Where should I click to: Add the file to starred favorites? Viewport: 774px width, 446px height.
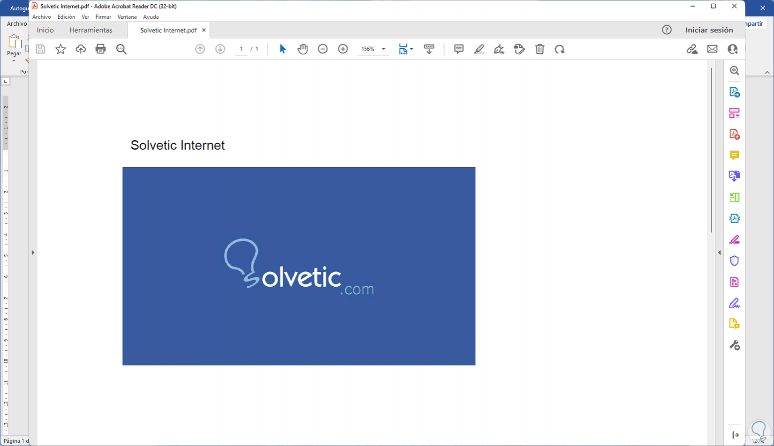pos(61,49)
